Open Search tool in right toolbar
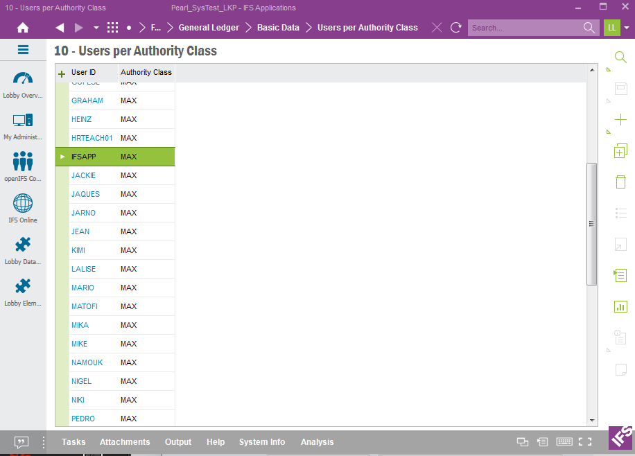 coord(620,57)
